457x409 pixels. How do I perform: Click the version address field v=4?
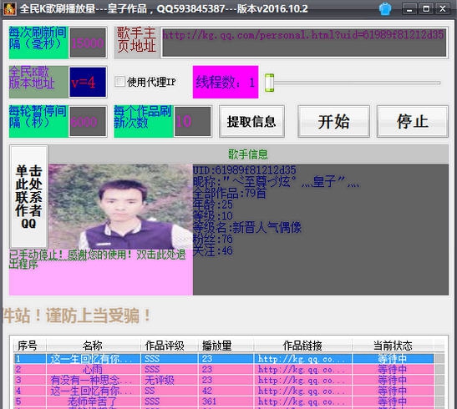coord(88,83)
